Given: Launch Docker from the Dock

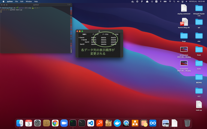Looking at the screenshot, I should click(117, 123).
